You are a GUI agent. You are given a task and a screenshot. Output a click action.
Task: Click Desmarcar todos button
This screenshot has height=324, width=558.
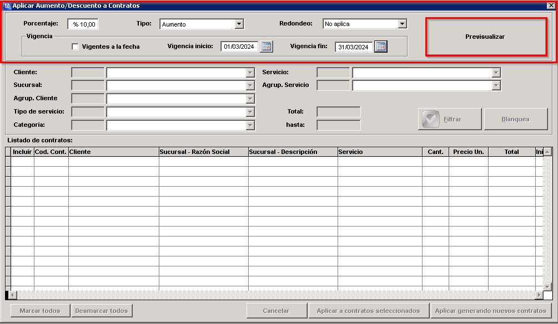tap(102, 311)
